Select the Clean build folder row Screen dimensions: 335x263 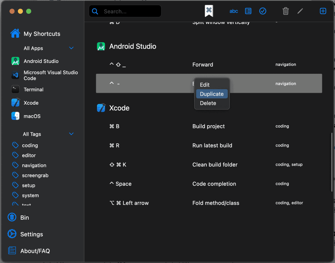(x=209, y=165)
